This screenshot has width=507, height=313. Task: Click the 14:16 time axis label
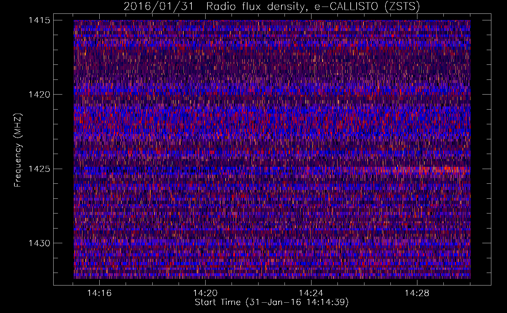99,293
